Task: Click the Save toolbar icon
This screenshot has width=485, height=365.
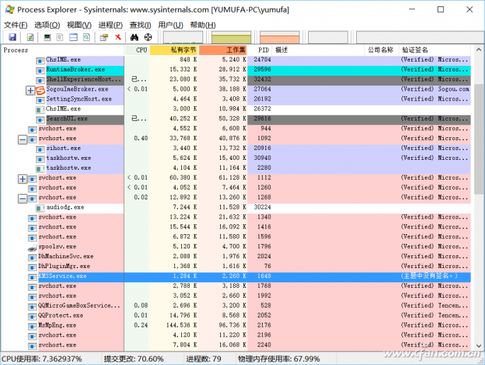Action: (12, 37)
